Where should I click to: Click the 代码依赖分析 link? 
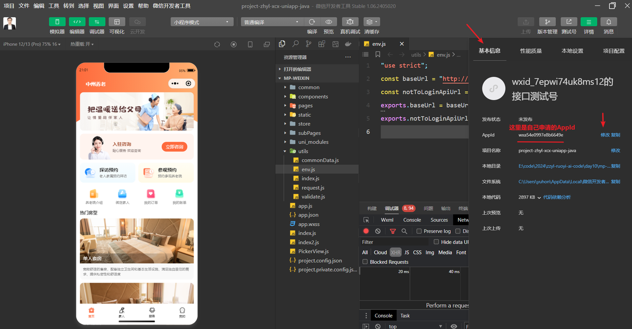point(557,197)
